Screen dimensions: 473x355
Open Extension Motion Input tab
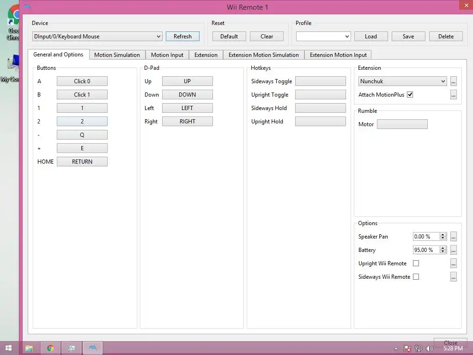click(338, 55)
